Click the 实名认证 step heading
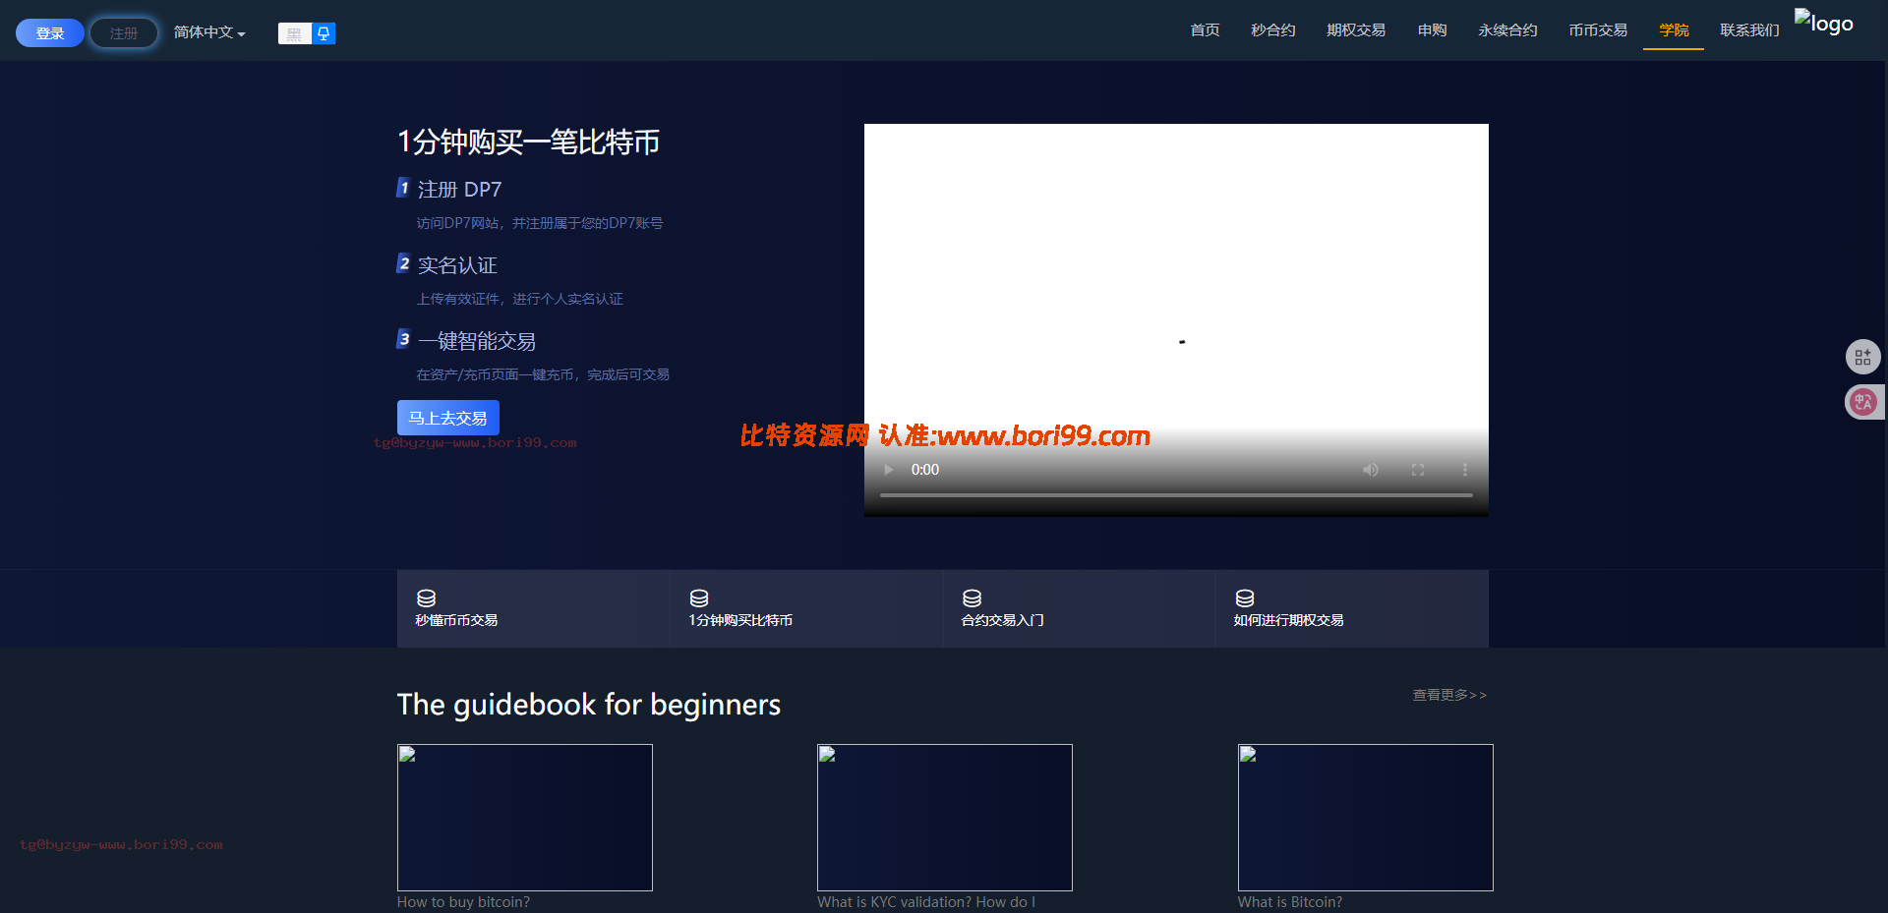The width and height of the screenshot is (1888, 913). [x=457, y=265]
